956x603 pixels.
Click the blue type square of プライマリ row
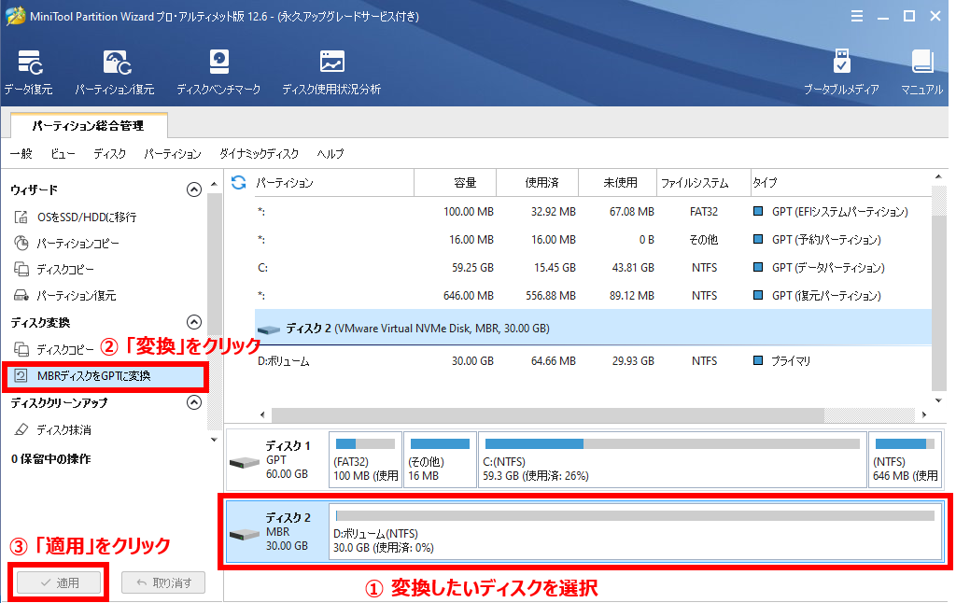pyautogui.click(x=758, y=361)
